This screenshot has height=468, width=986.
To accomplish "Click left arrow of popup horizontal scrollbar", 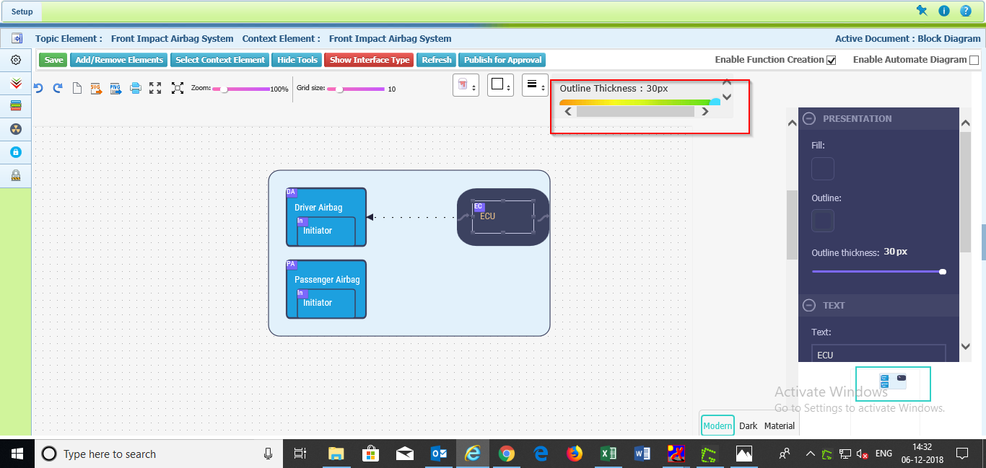I will pyautogui.click(x=568, y=112).
